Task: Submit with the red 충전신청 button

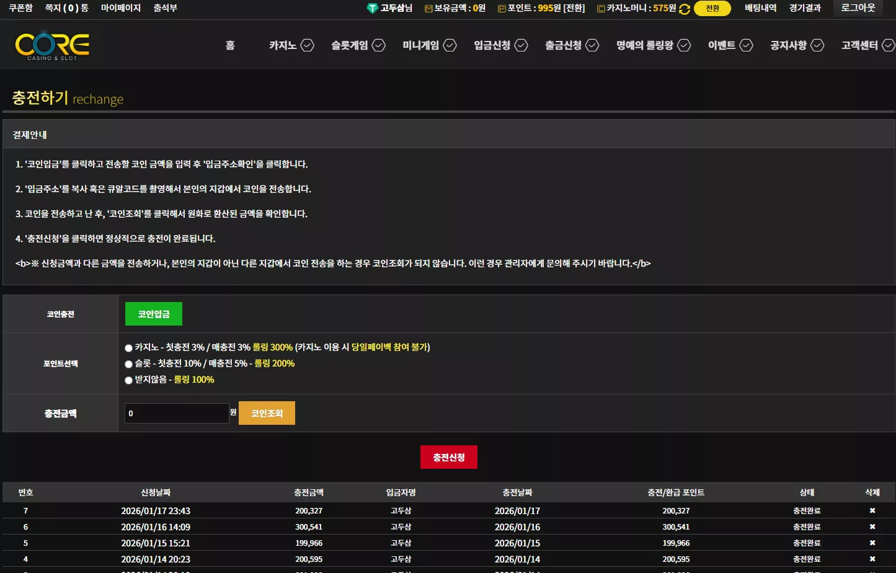Action: point(449,457)
